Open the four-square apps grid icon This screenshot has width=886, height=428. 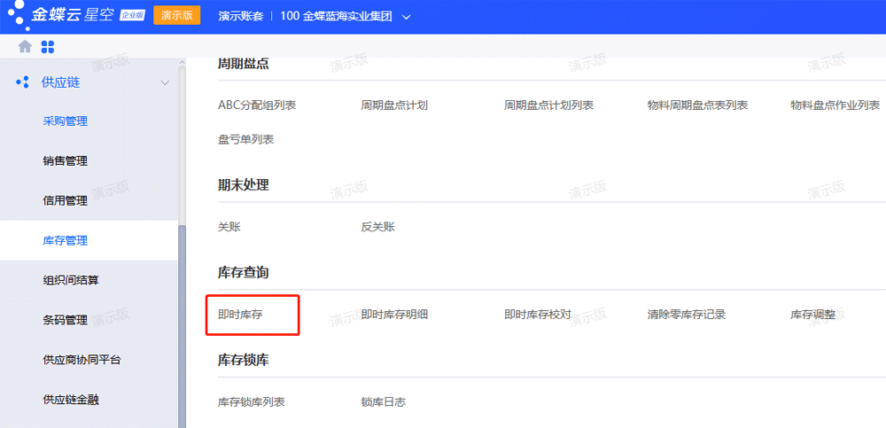48,46
